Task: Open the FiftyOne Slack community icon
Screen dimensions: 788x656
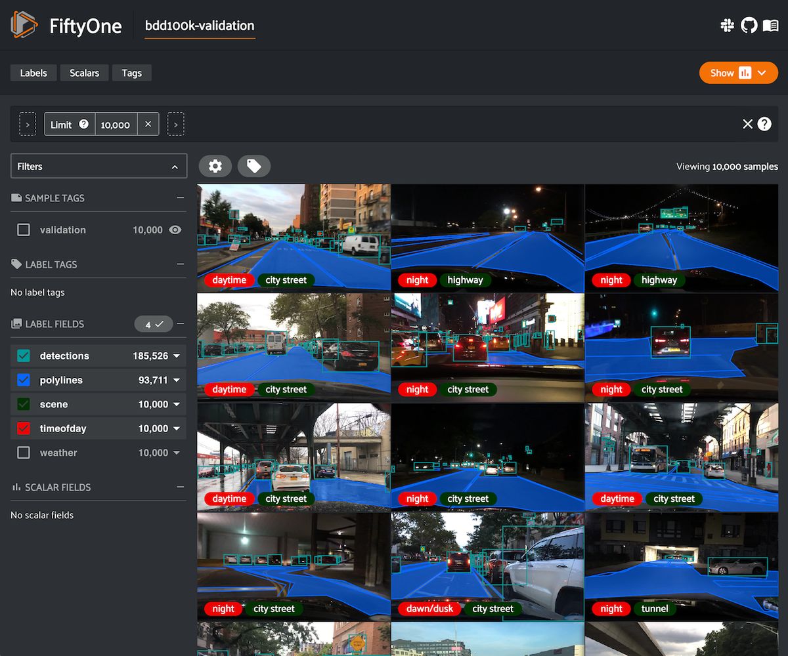Action: 728,25
